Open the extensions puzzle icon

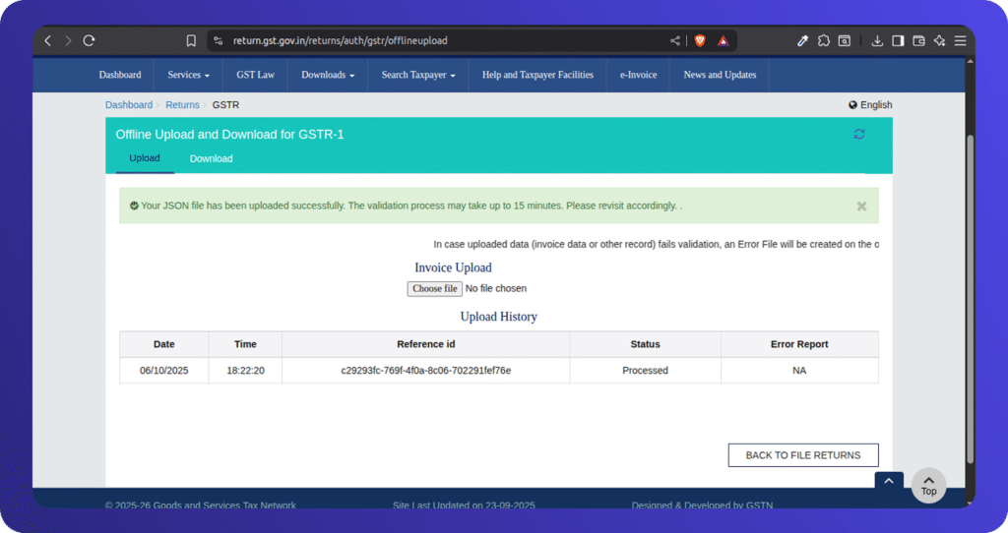click(824, 40)
